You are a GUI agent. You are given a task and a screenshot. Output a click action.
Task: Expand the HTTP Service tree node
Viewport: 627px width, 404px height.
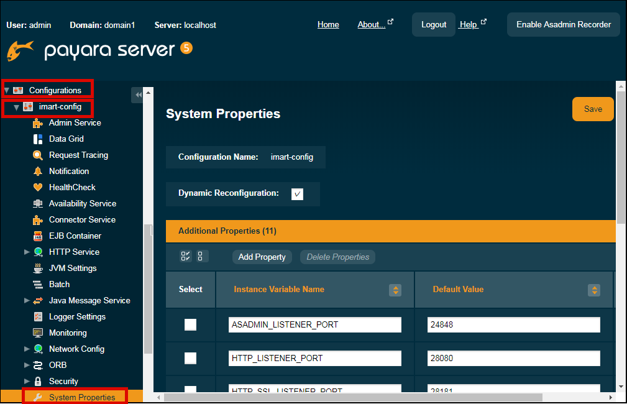tap(27, 252)
